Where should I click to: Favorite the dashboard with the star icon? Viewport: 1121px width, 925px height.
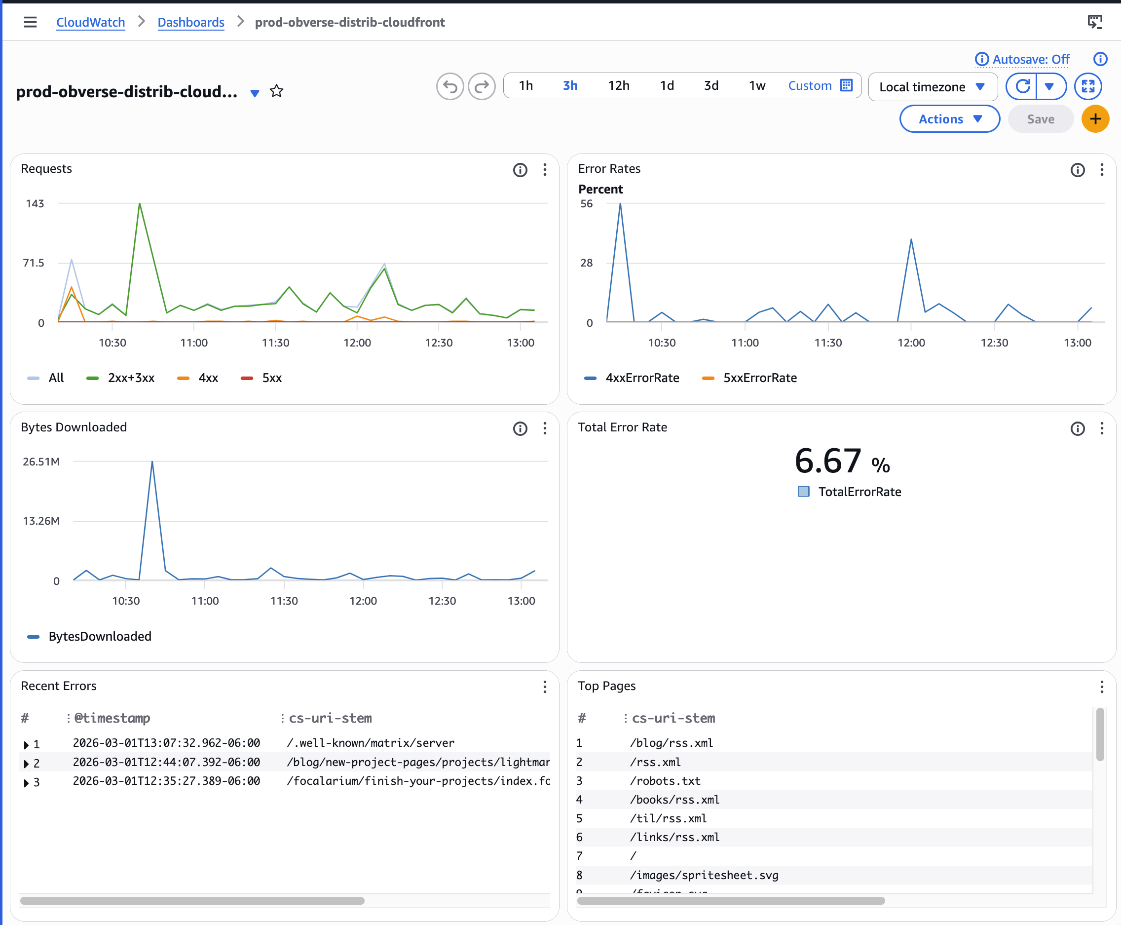(x=276, y=92)
